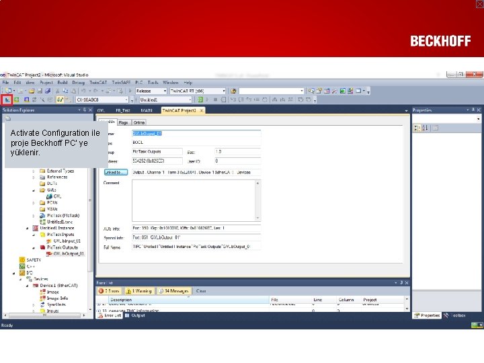The image size is (484, 363).
Task: Open the CX-1EAB08 target system dropdown
Action: (x=126, y=99)
